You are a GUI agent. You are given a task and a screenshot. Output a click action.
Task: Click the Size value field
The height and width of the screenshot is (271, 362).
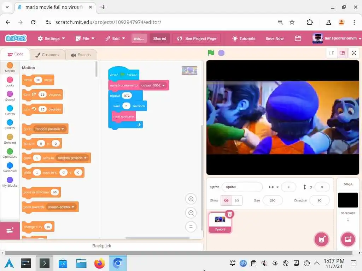273,200
